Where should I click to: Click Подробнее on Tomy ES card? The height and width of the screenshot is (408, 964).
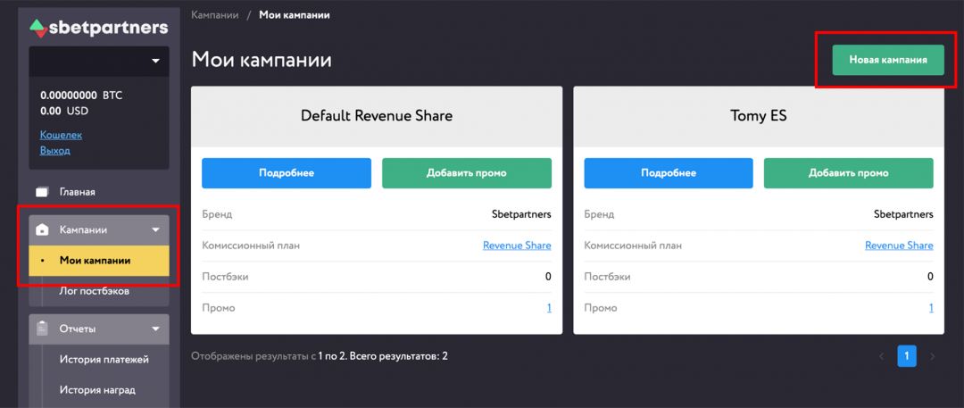[669, 173]
